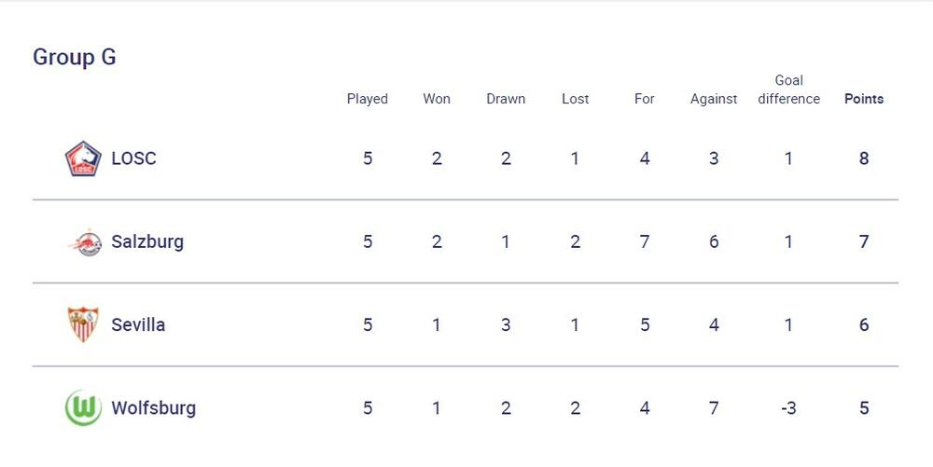Screen dimensions: 933x467
Task: Open the Sevilla team link
Action: coord(138,324)
